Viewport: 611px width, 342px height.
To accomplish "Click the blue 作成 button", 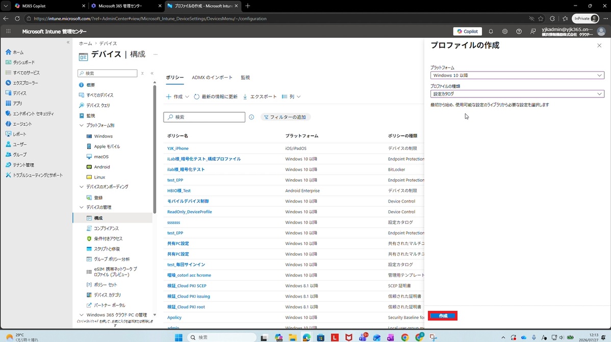I will 443,316.
